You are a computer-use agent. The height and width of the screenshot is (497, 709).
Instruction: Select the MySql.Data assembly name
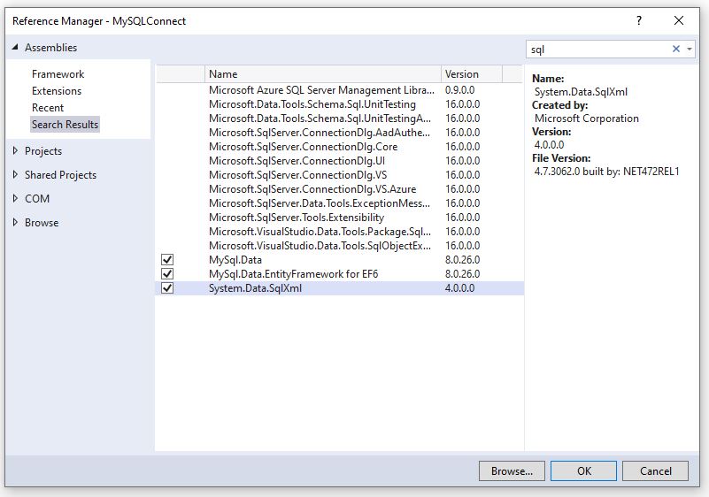click(x=235, y=260)
